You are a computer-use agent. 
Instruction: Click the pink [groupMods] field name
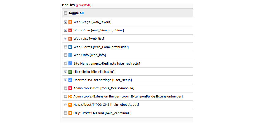tap(84, 5)
